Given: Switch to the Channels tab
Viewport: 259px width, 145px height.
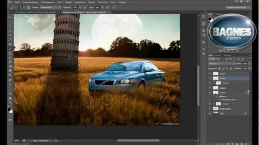Looking at the screenshot, I should click(218, 55).
